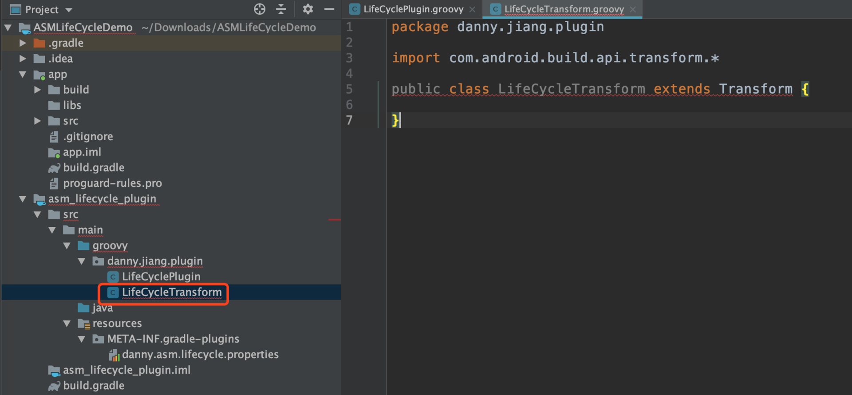Expand the .gradle folder
The height and width of the screenshot is (395, 852).
coord(23,43)
